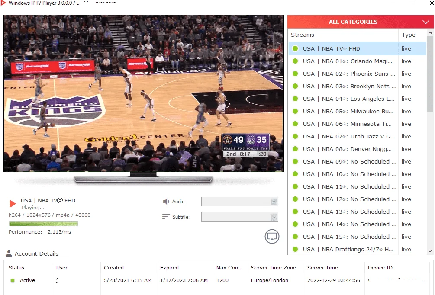
Task: Select NBA 13 No Scheduled stream
Action: point(358,212)
